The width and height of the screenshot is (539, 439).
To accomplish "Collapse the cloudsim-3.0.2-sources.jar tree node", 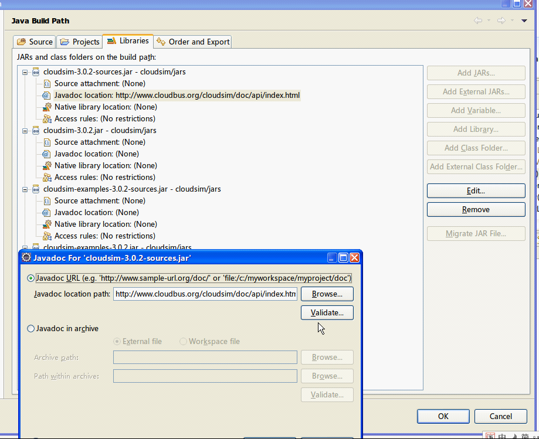I will coord(25,72).
